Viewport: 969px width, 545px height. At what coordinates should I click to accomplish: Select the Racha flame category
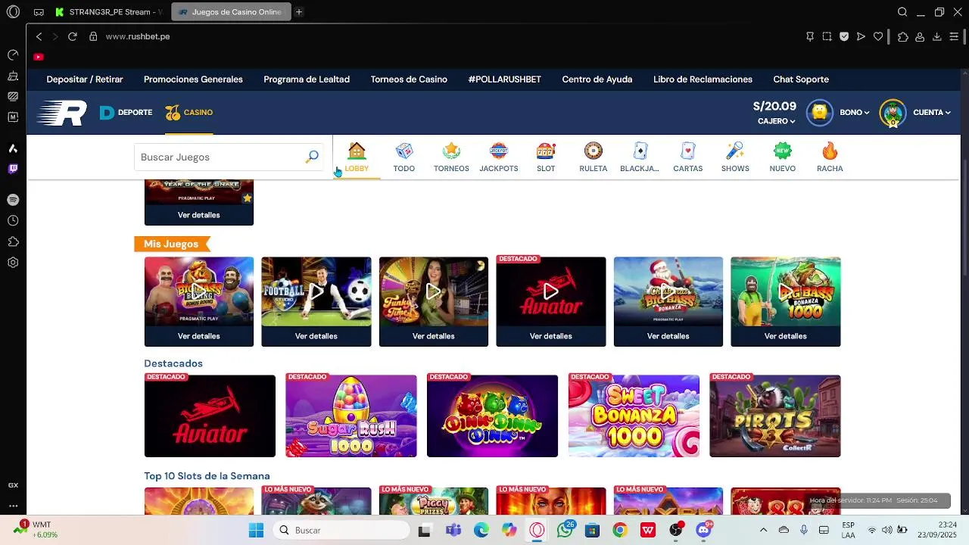(830, 157)
